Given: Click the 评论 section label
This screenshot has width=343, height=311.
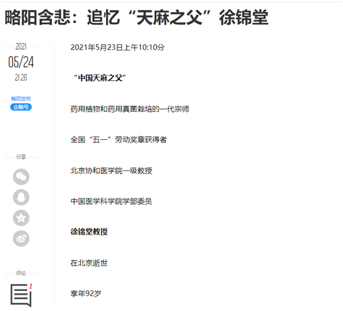Looking at the screenshot, I should coord(21,273).
